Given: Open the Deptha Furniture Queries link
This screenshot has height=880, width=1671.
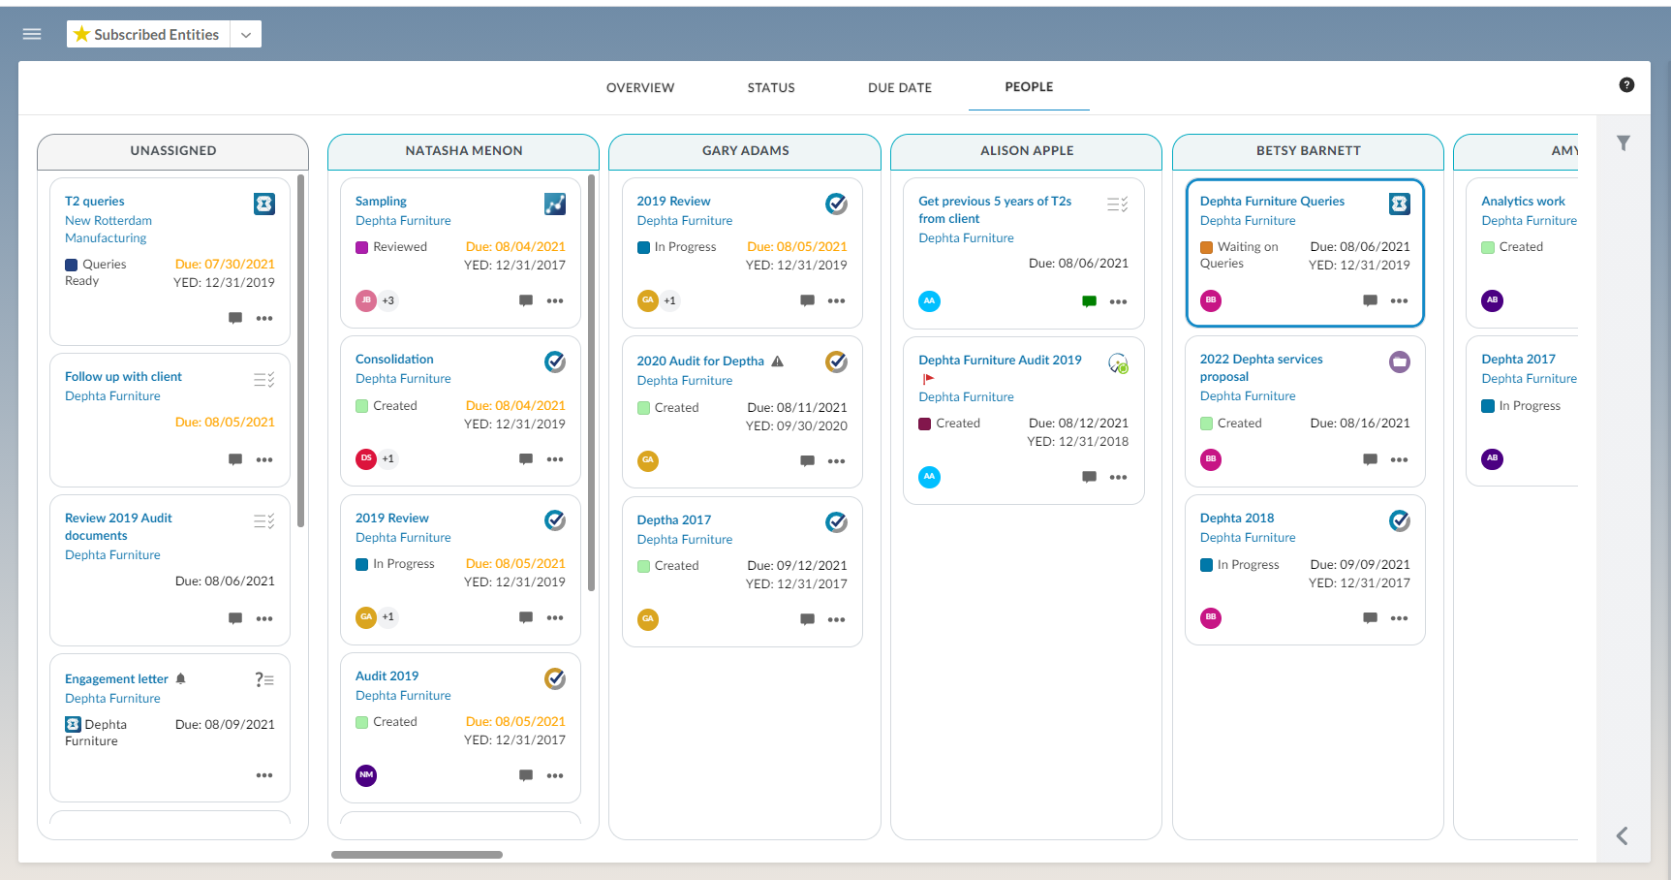Looking at the screenshot, I should point(1271,201).
